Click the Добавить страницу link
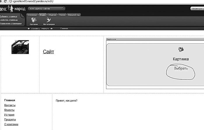 pos(8,16)
